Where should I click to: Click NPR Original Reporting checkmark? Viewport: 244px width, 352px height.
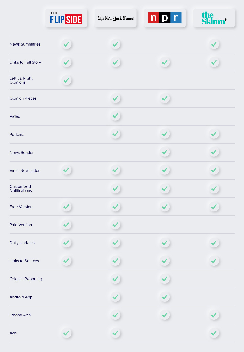pos(165,279)
